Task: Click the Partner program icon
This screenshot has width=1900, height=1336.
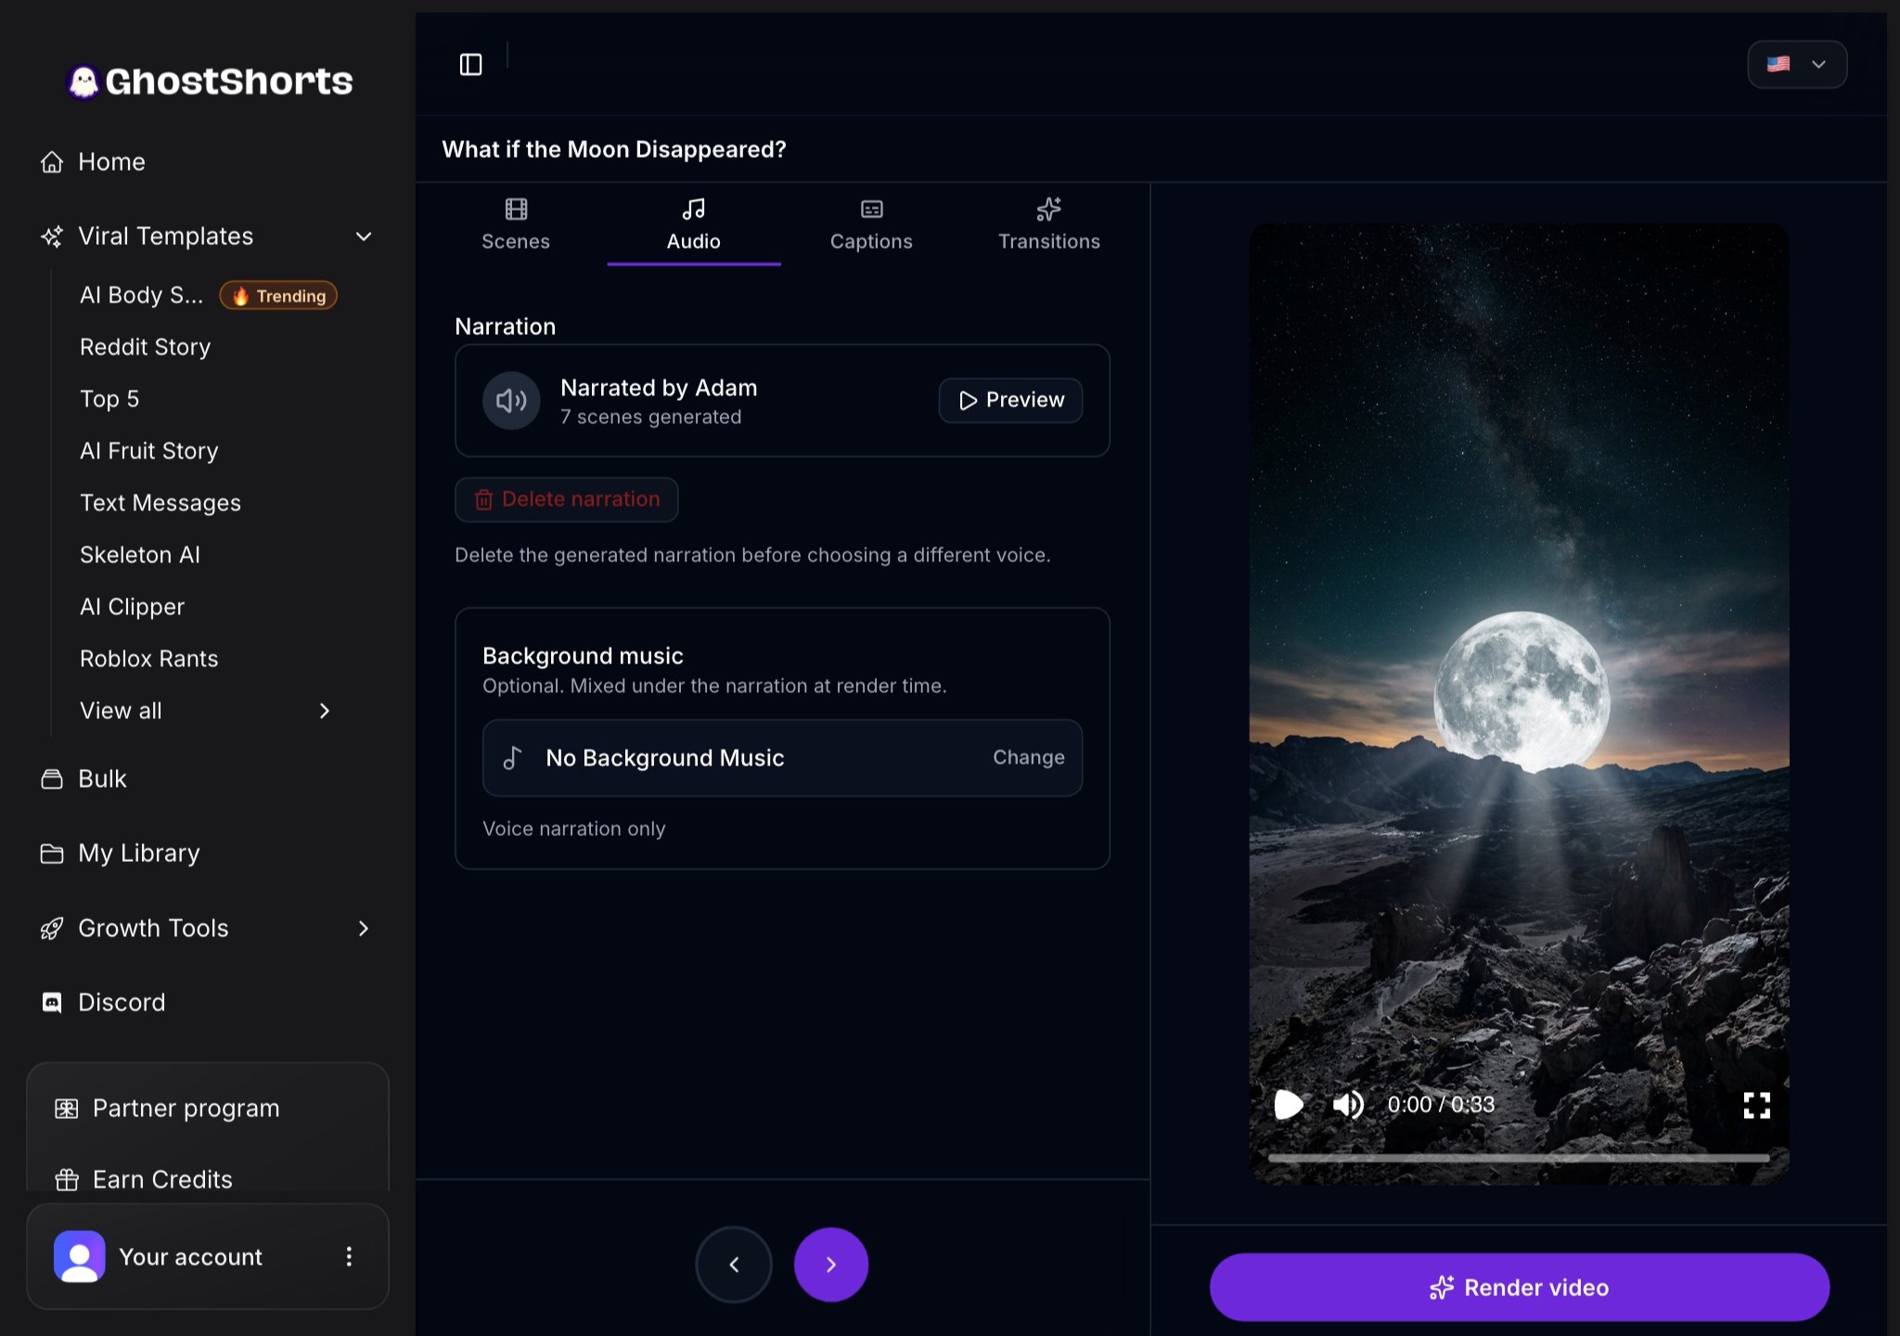Action: (x=67, y=1108)
